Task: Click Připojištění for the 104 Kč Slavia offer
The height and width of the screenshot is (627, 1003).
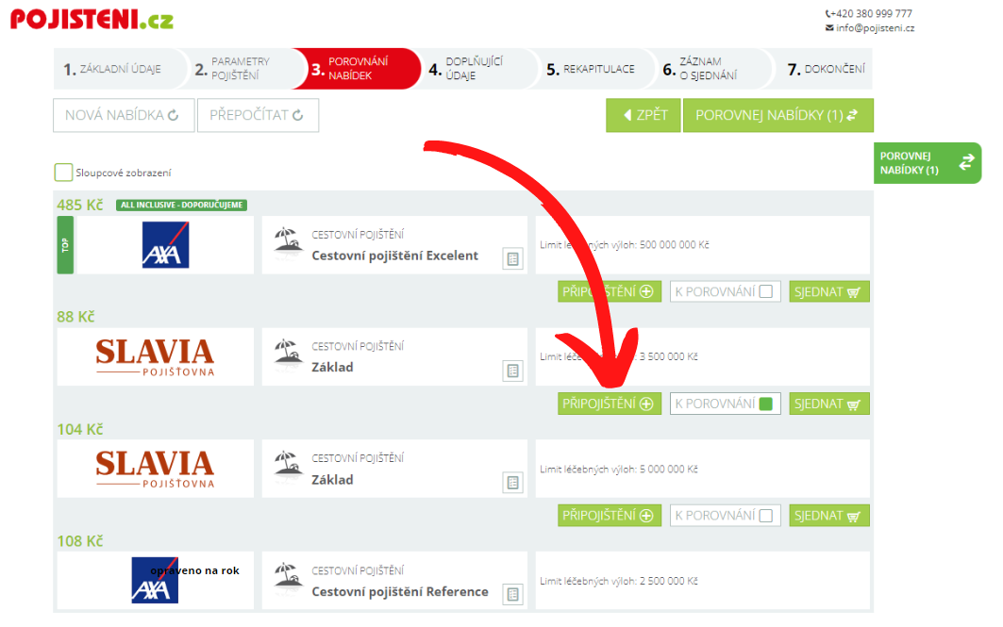Action: [609, 516]
